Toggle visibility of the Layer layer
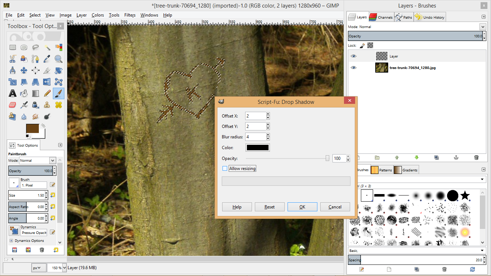 353,56
